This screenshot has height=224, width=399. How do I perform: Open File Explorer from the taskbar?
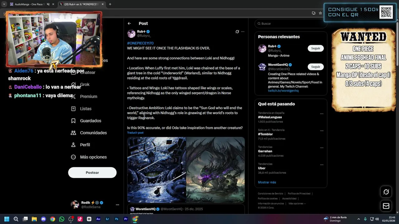(34, 219)
